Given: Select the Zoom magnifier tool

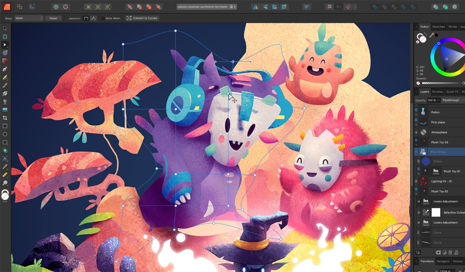Looking at the screenshot, I should [x=5, y=183].
